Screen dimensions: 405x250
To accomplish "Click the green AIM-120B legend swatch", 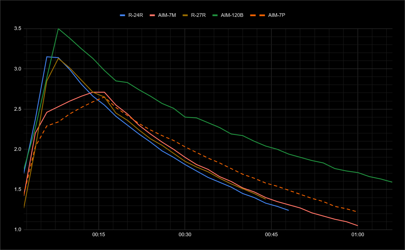I will click(215, 15).
